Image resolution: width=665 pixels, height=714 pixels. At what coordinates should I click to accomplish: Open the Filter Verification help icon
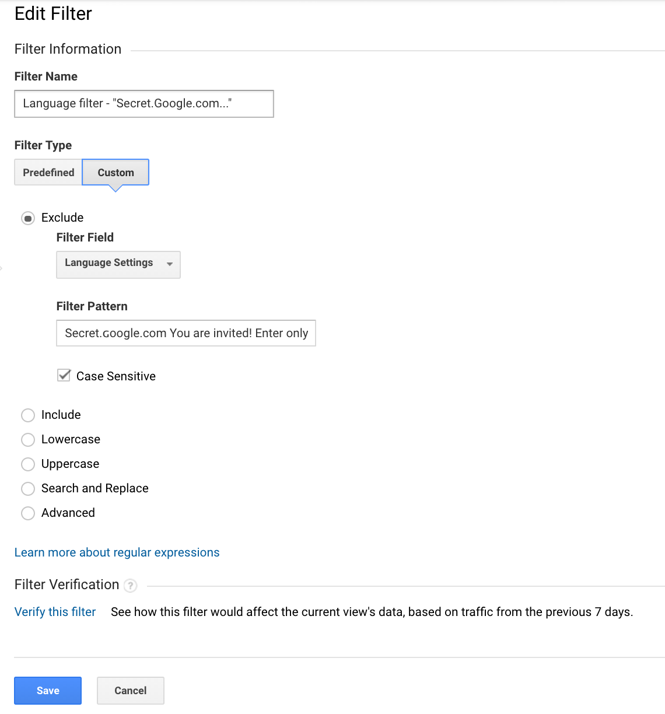point(131,585)
